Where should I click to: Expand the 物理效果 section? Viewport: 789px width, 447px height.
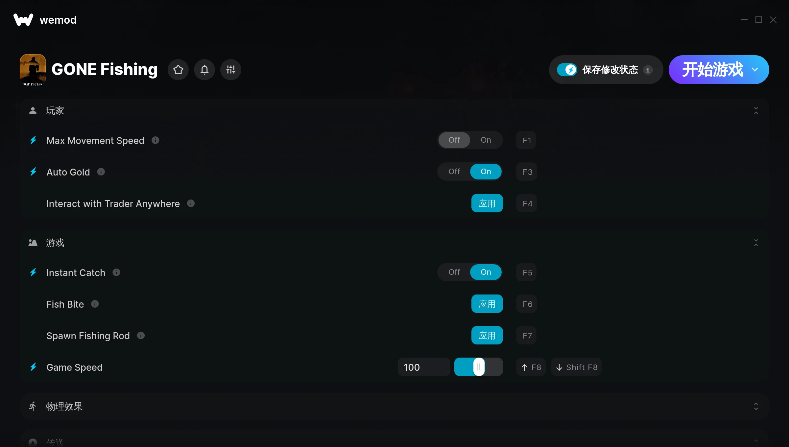[x=756, y=406]
